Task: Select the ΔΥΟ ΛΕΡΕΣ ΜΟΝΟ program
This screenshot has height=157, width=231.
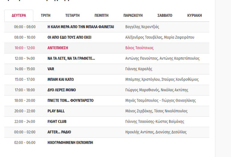Action: click(62, 90)
